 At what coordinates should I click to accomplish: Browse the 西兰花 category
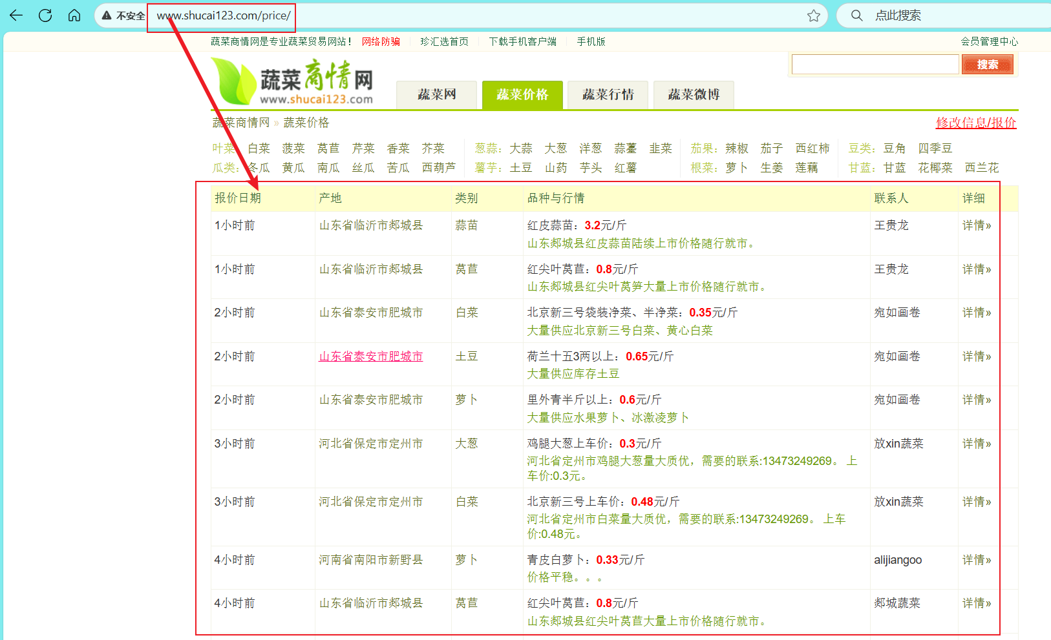(x=983, y=167)
